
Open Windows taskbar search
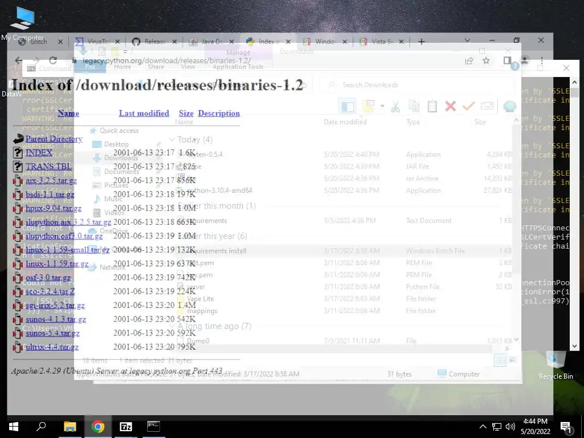tap(41, 427)
